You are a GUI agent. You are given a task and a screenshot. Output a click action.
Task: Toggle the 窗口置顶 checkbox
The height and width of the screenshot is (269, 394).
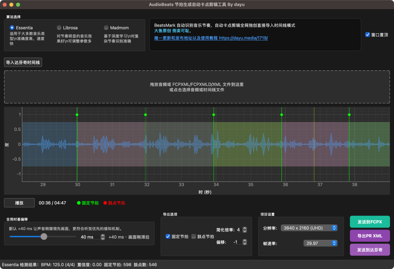click(x=367, y=35)
